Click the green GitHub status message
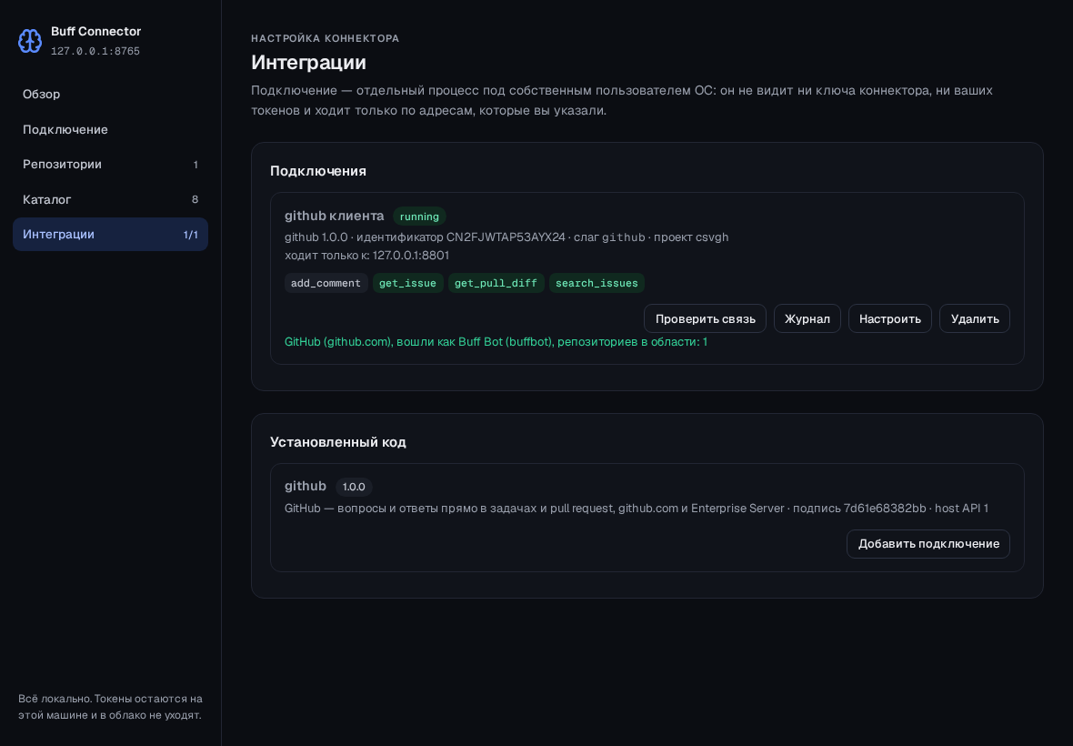 click(x=496, y=341)
